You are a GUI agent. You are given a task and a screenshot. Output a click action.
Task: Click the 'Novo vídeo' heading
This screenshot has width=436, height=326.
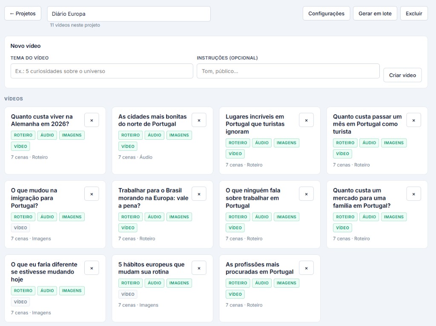(26, 46)
